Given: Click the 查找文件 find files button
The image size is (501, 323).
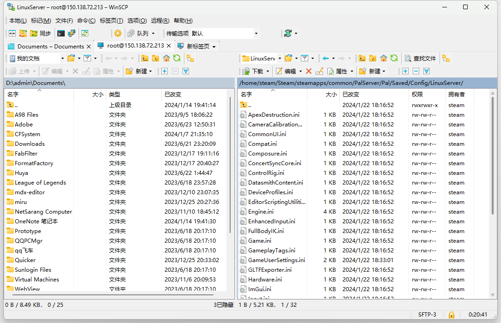Looking at the screenshot, I should [420, 59].
